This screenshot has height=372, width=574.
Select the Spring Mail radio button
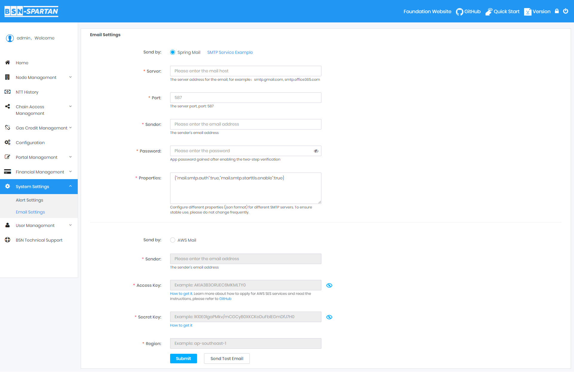172,52
